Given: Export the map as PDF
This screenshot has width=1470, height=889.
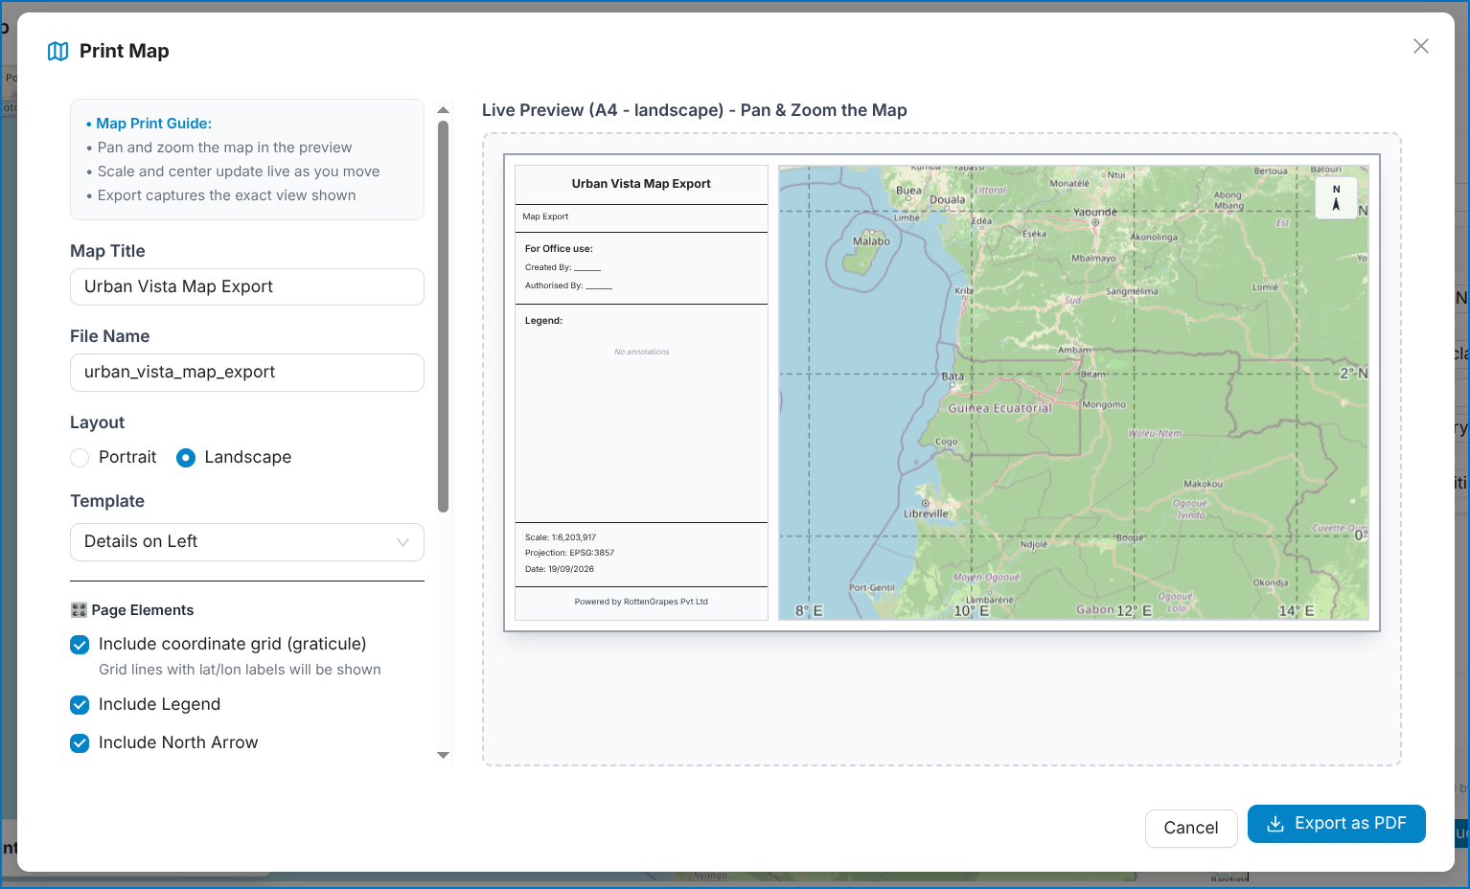Looking at the screenshot, I should tap(1337, 824).
